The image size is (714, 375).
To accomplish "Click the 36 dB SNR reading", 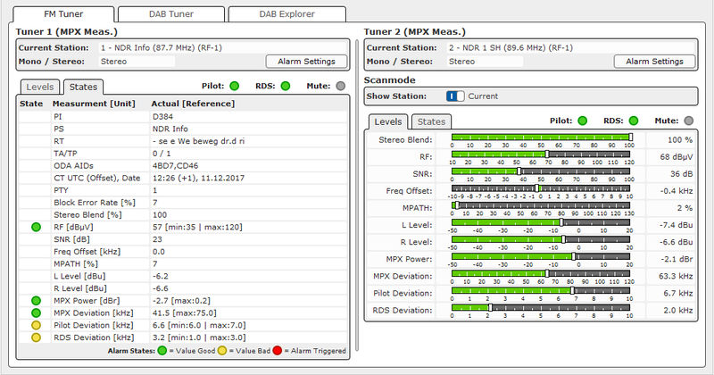I will (681, 174).
